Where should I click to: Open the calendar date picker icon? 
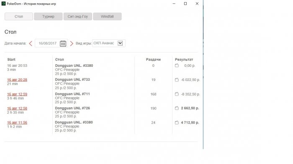pyautogui.click(x=63, y=43)
